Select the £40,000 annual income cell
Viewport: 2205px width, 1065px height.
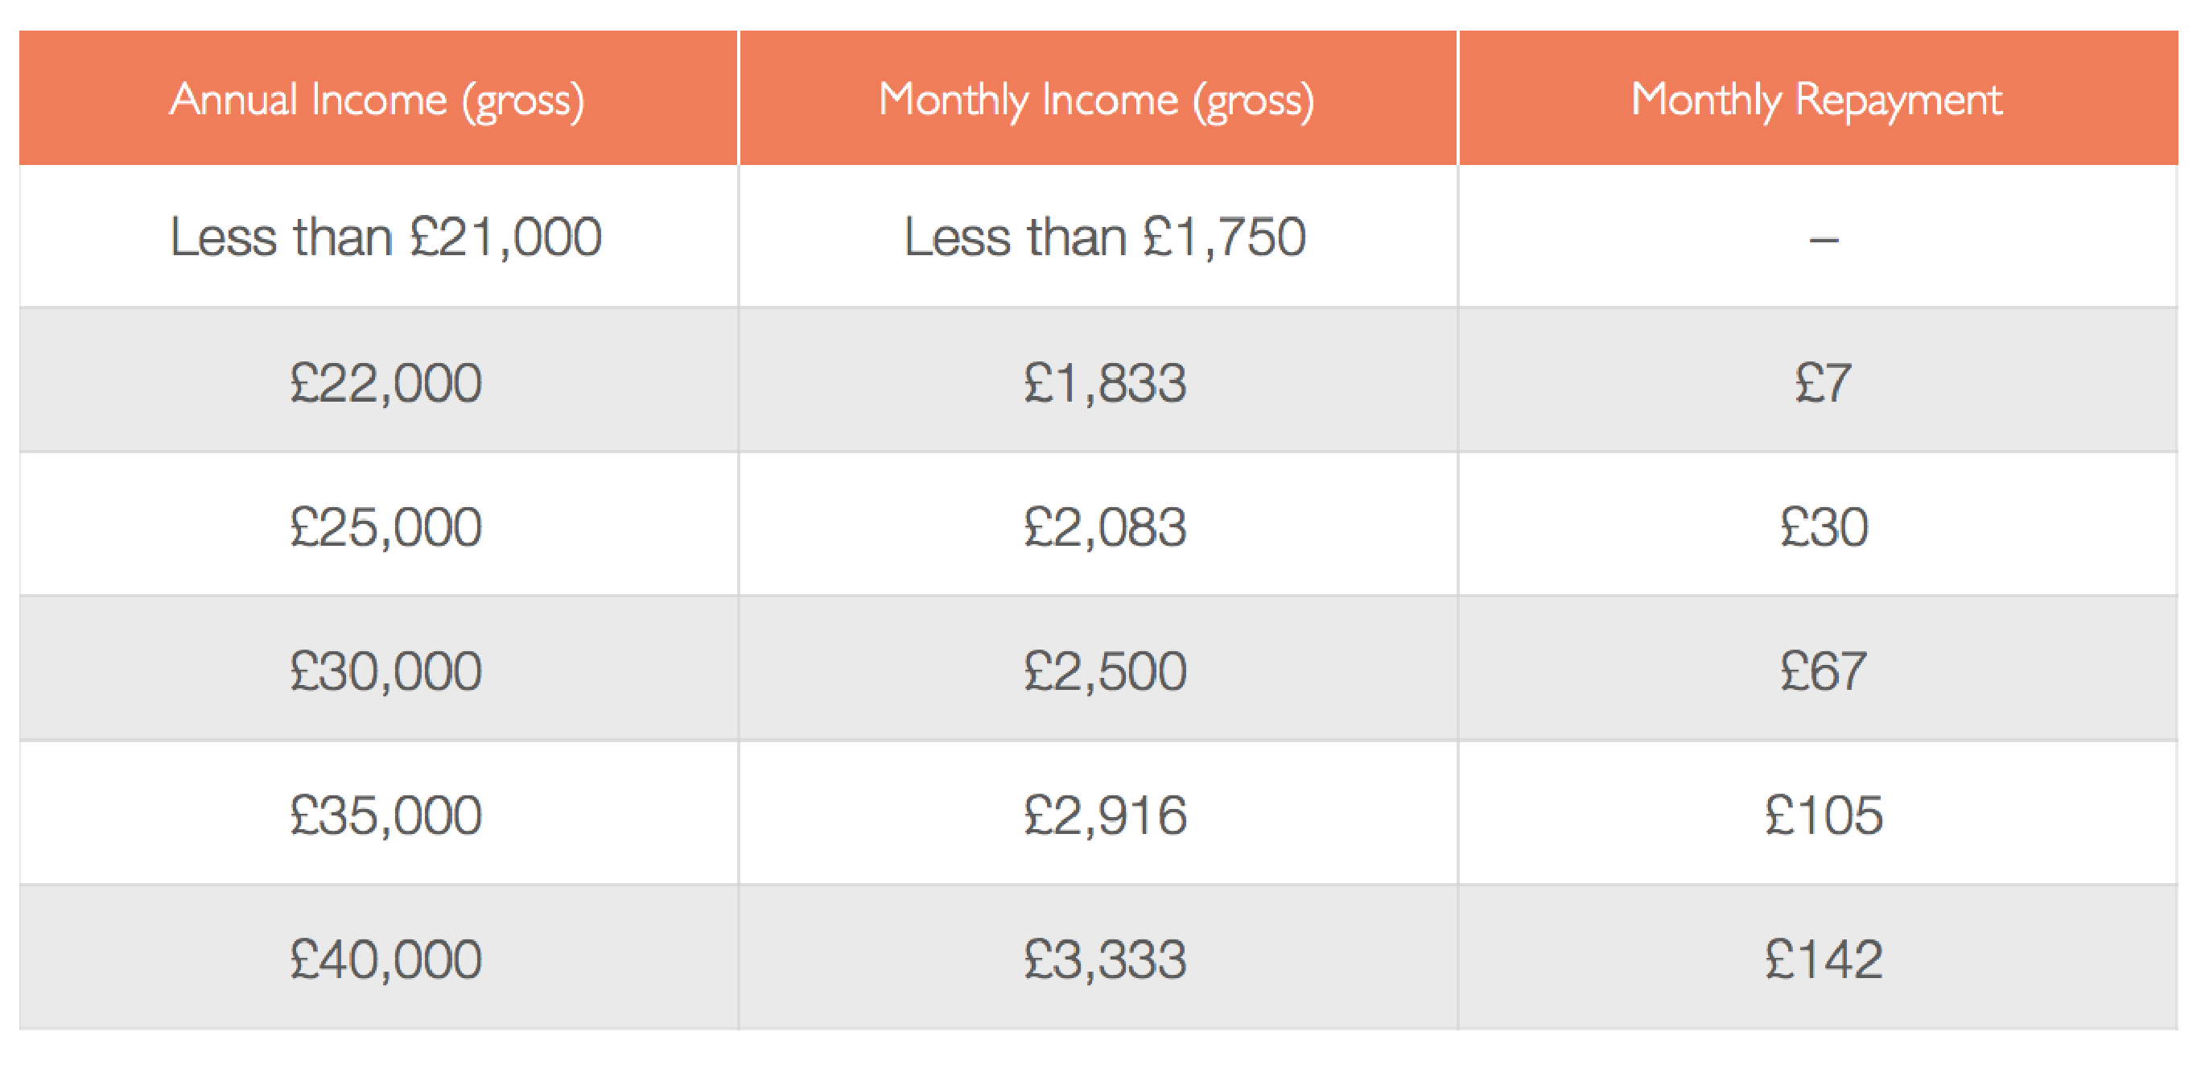pyautogui.click(x=377, y=957)
